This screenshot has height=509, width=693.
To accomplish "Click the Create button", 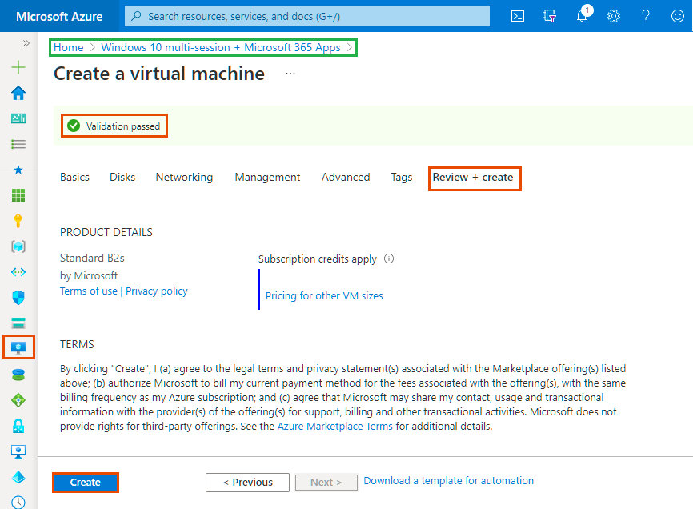I will point(86,482).
